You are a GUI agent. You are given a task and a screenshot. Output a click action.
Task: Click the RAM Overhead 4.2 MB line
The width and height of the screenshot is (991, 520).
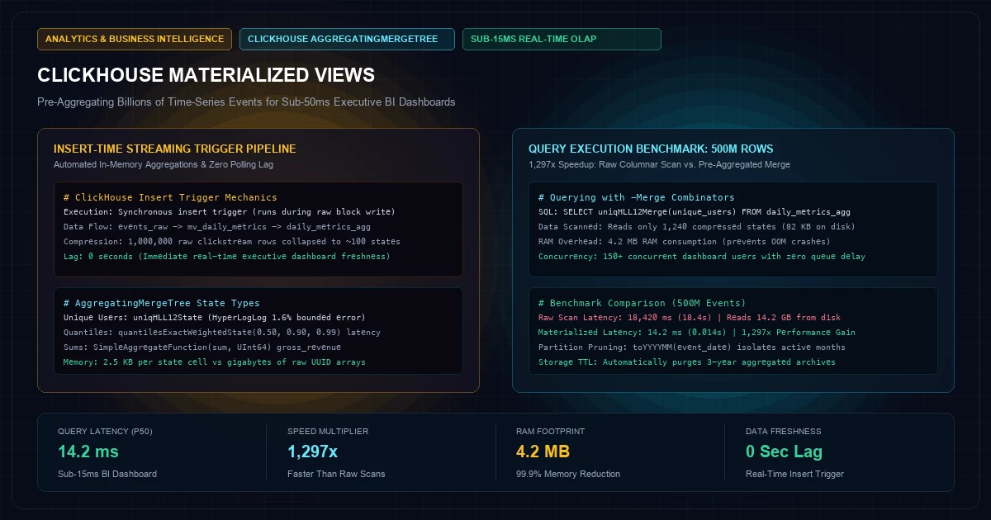click(685, 242)
